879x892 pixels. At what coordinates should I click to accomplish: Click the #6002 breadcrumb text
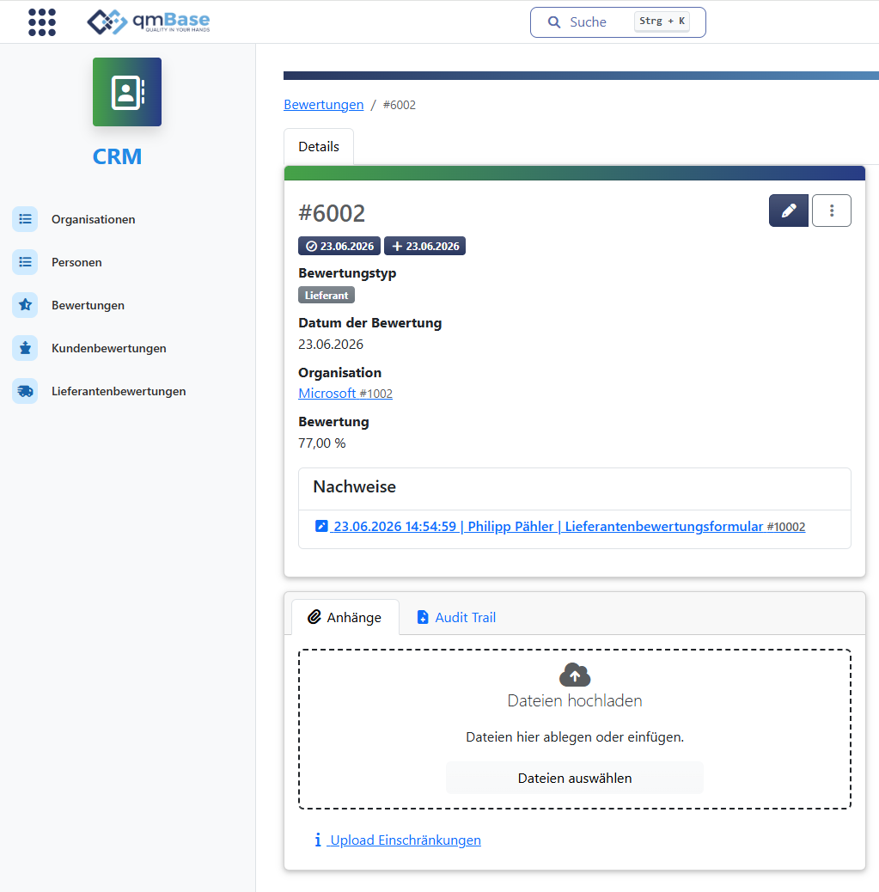(400, 105)
